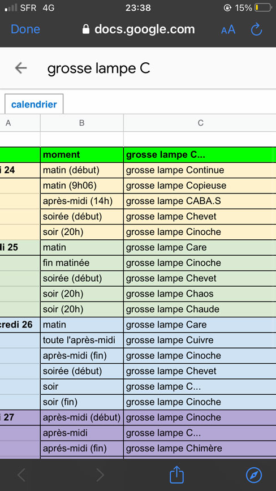Image resolution: width=276 pixels, height=491 pixels.
Task: Select the 'toute l'après-midi' cell
Action: (82, 340)
